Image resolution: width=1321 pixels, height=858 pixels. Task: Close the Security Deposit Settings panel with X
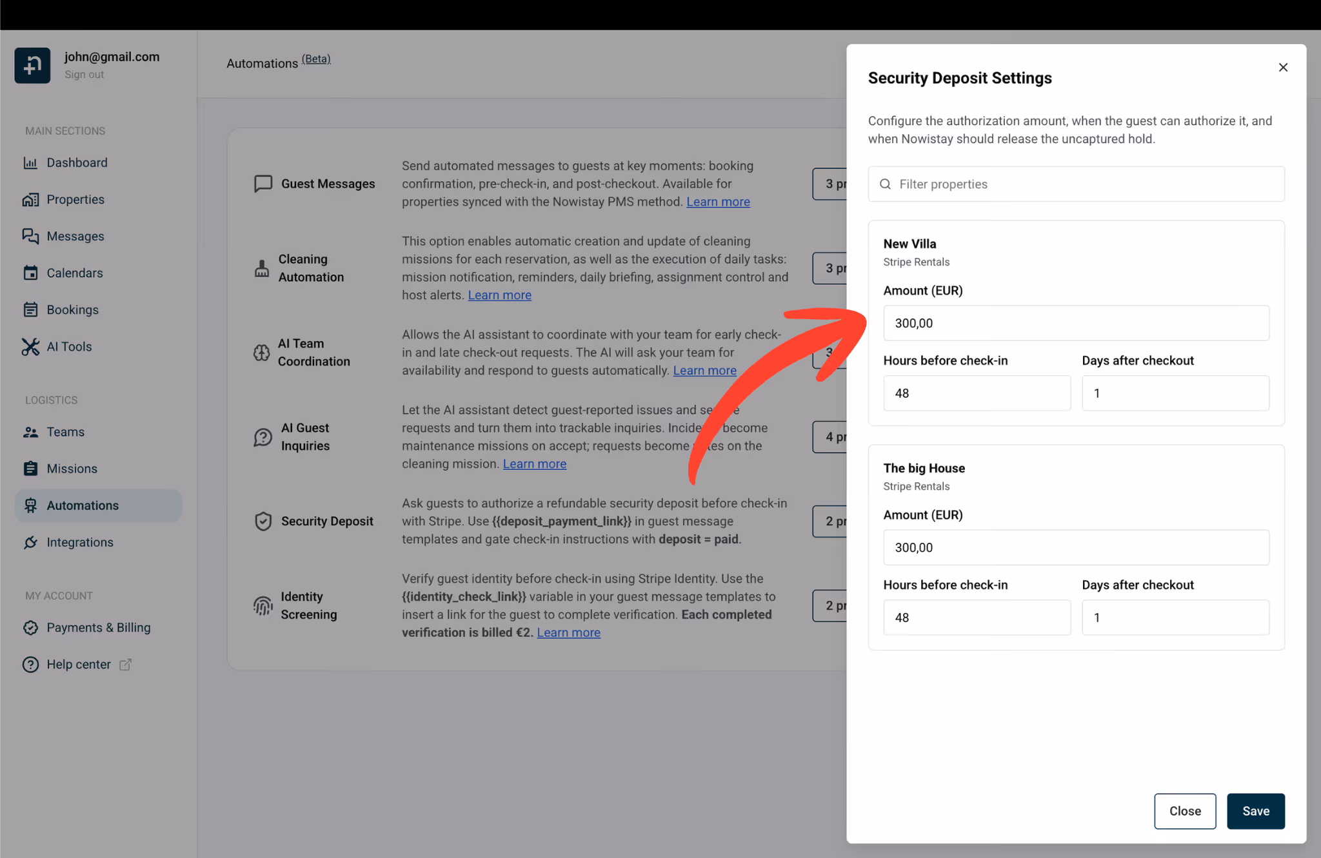pyautogui.click(x=1283, y=67)
